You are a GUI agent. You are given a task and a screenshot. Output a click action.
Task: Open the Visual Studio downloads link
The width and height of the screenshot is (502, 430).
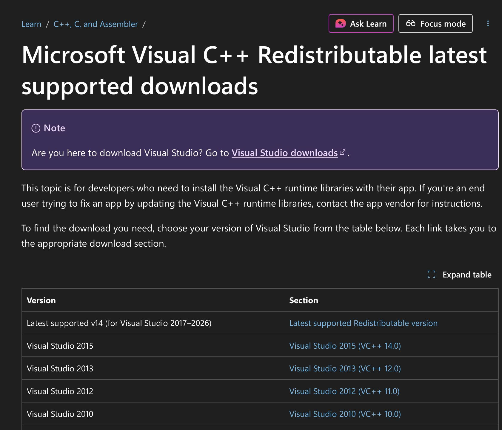point(284,153)
